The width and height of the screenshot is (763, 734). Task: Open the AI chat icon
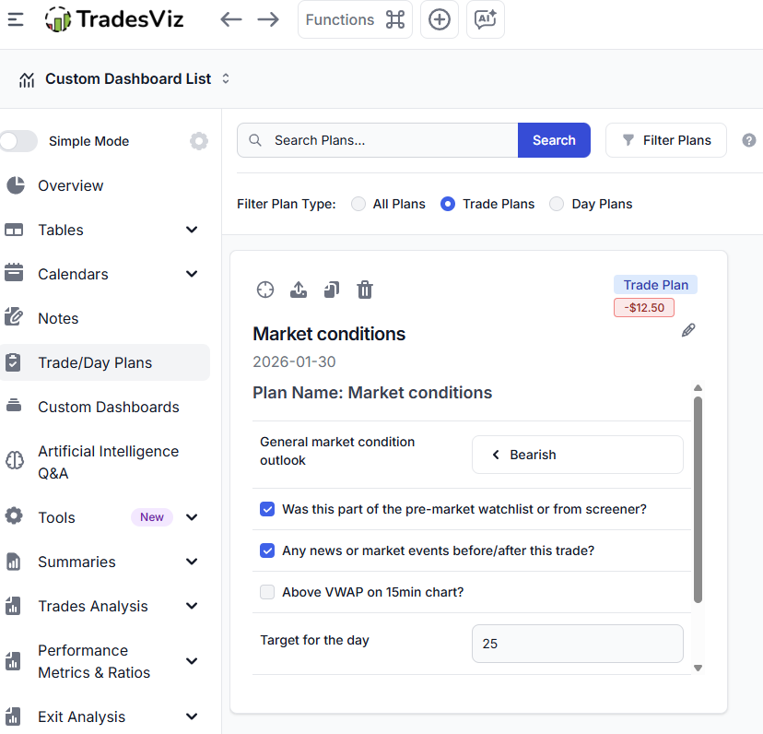pyautogui.click(x=485, y=19)
